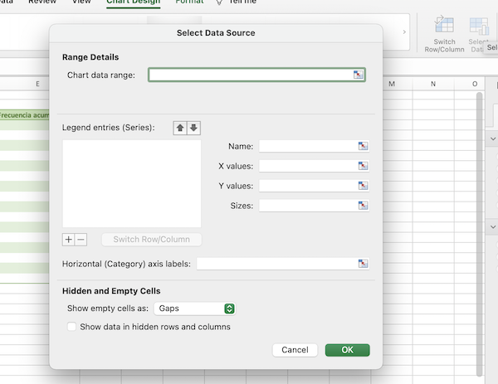Move series up with the up arrow

[x=179, y=128]
